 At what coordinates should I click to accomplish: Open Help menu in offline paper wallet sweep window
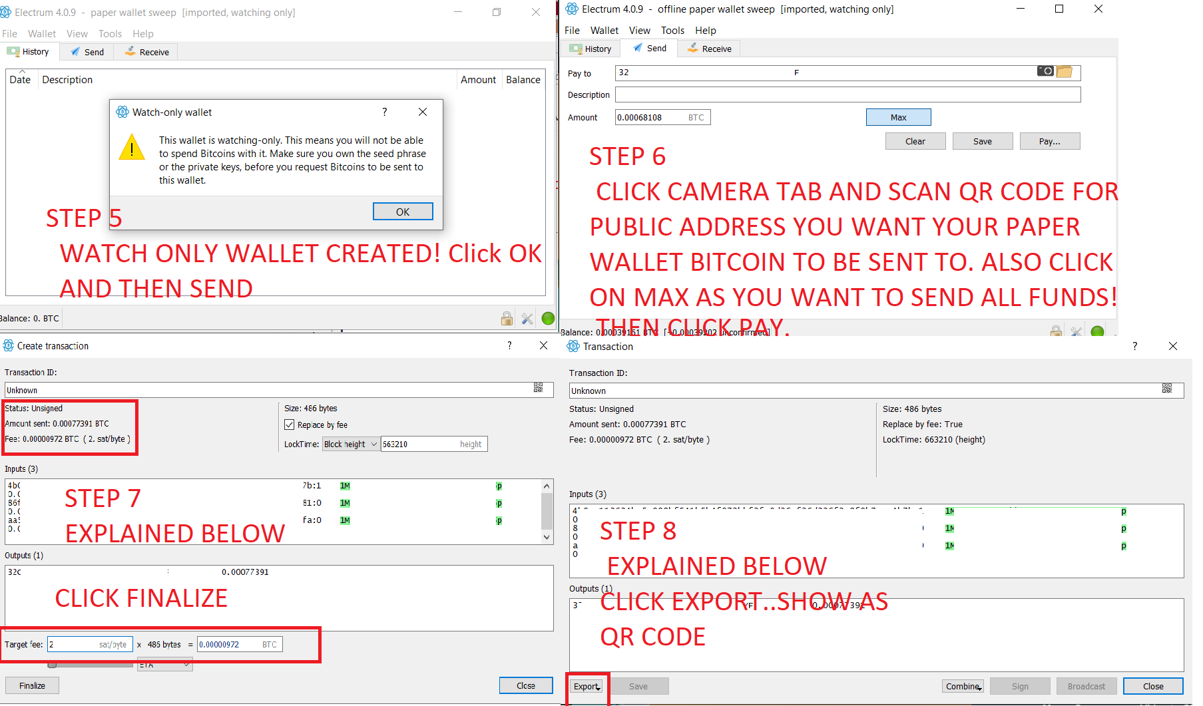click(x=706, y=30)
